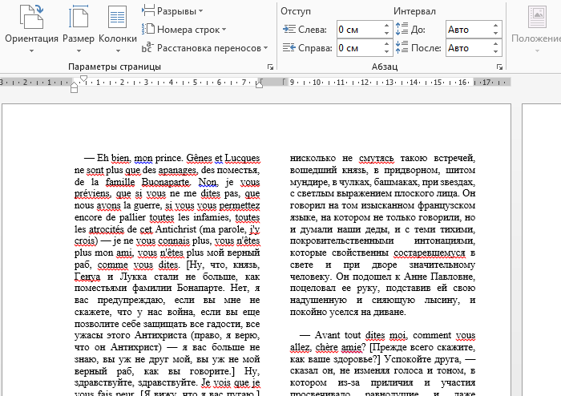Viewport: 561px width, 396px height.
Task: Decrease the До spacing before value
Action: tap(495, 34)
